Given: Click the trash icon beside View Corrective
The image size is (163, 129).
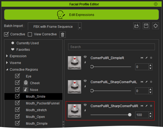Looking at the screenshot, I should pyautogui.click(x=62, y=35).
